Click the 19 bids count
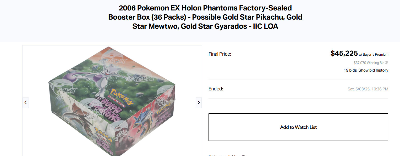Viewport: 400px width, 156px height. point(350,70)
